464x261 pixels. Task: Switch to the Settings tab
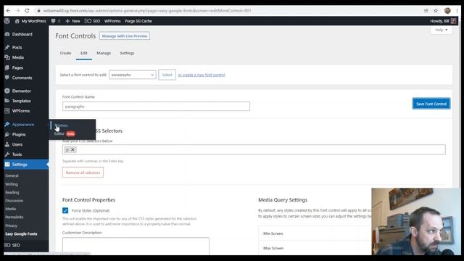coord(127,53)
